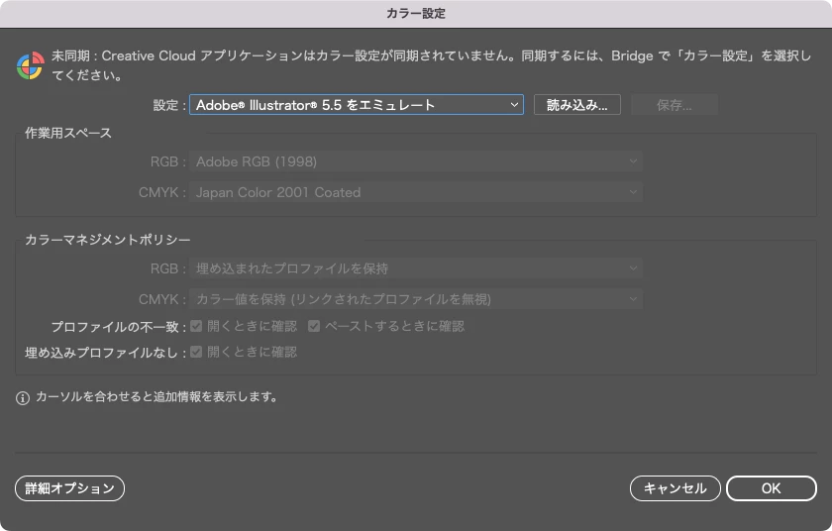Click the info icon beside cursor hint

(22, 398)
